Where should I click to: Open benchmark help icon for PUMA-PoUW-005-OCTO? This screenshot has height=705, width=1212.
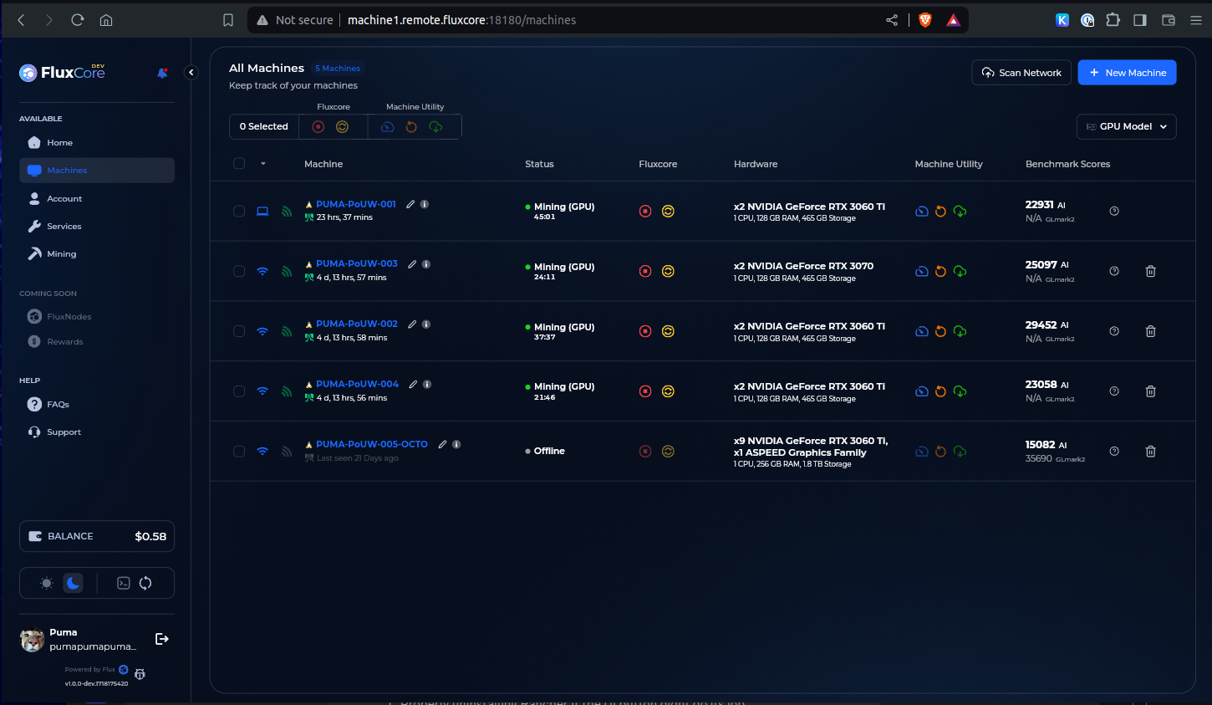(x=1114, y=452)
